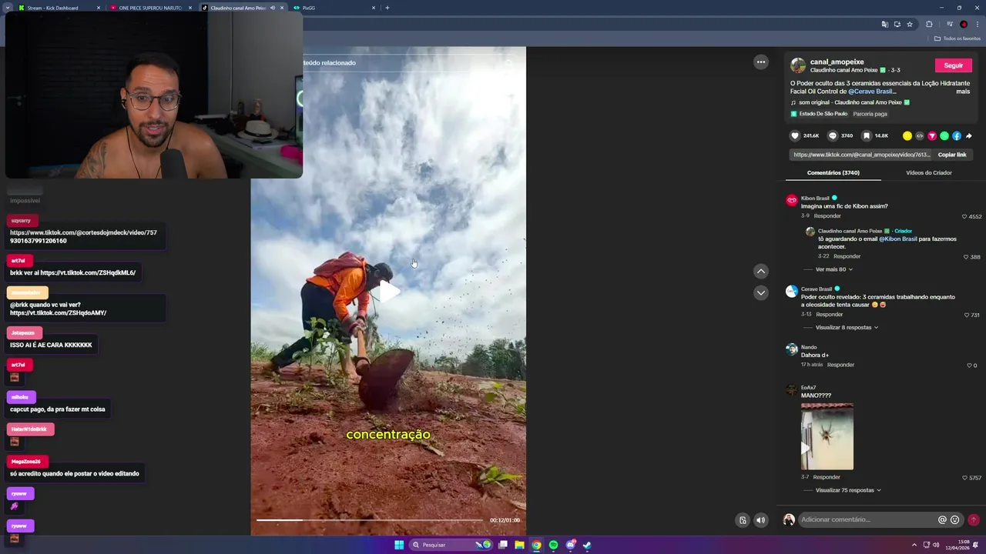This screenshot has width=986, height=554.
Task: Post comment with the red arrow button
Action: coord(974,520)
